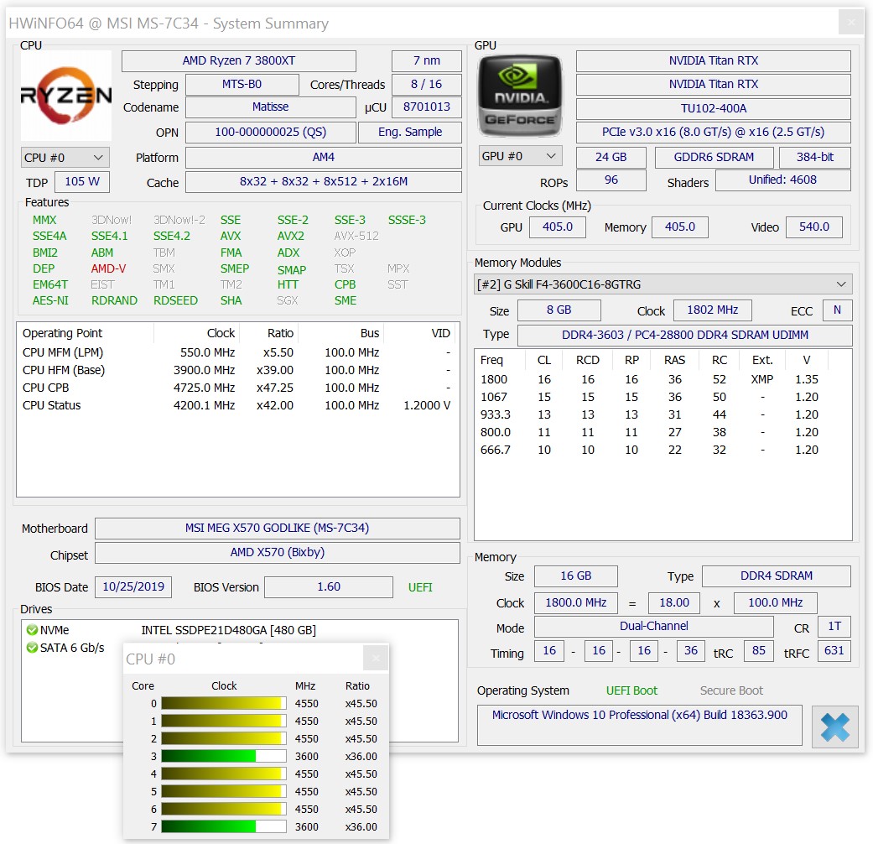Click BIOS Date 10/25/2019 field
Viewport: 873px width, 844px height.
tap(133, 587)
